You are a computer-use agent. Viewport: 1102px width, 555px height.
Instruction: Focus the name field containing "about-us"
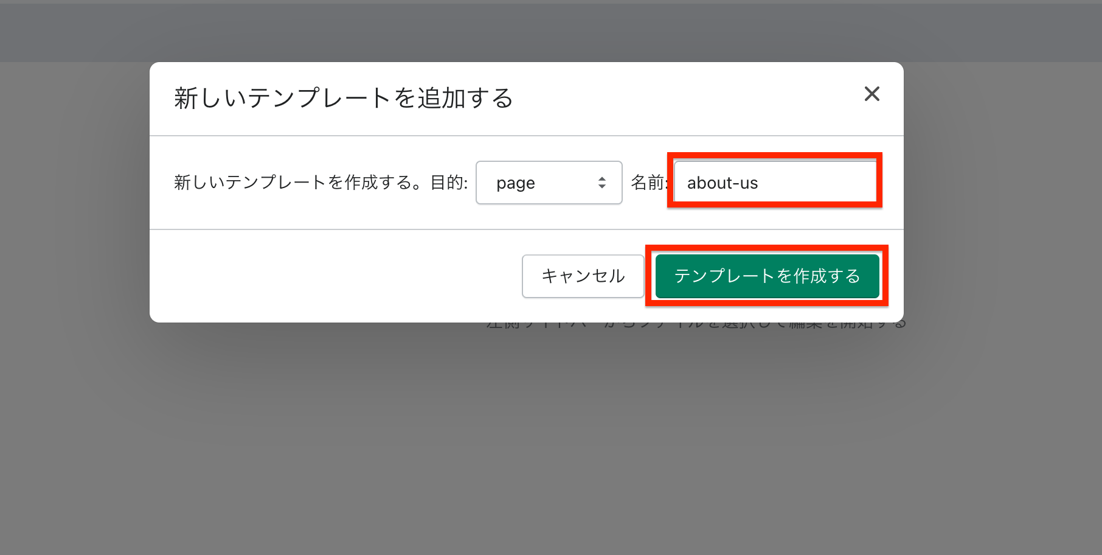coord(774,183)
